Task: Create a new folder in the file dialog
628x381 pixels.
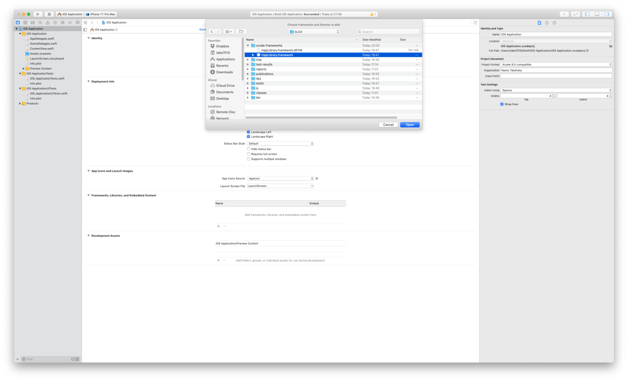Action: point(241,31)
